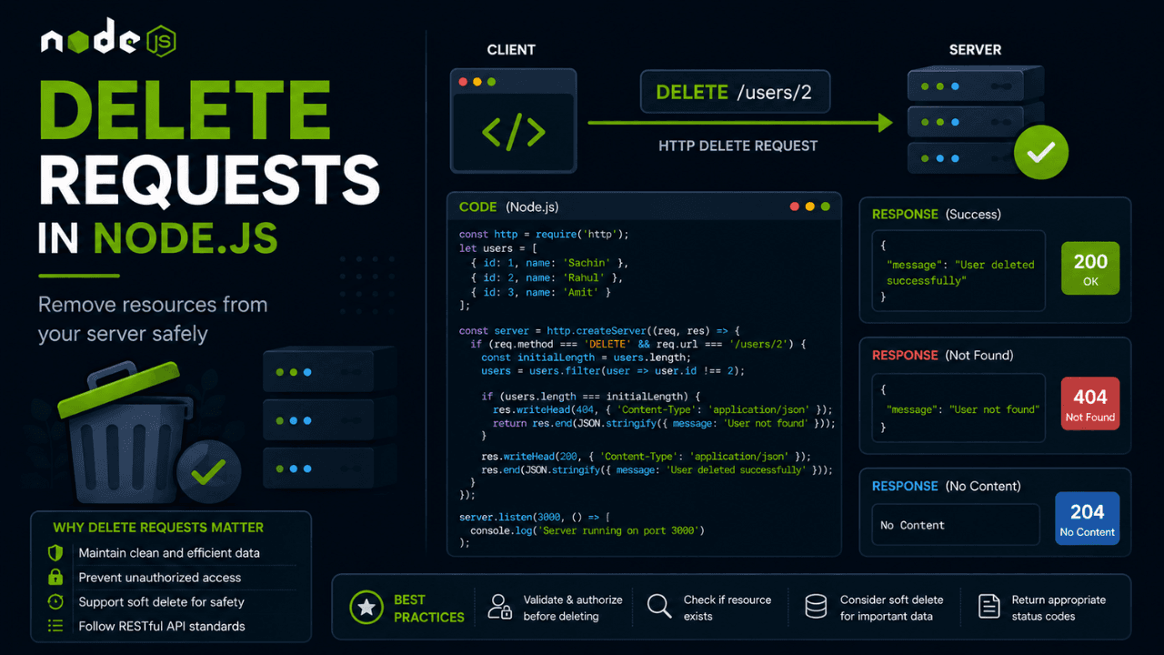Viewport: 1164px width, 655px height.
Task: Click the BEST PRACTICES label
Action: (428, 608)
